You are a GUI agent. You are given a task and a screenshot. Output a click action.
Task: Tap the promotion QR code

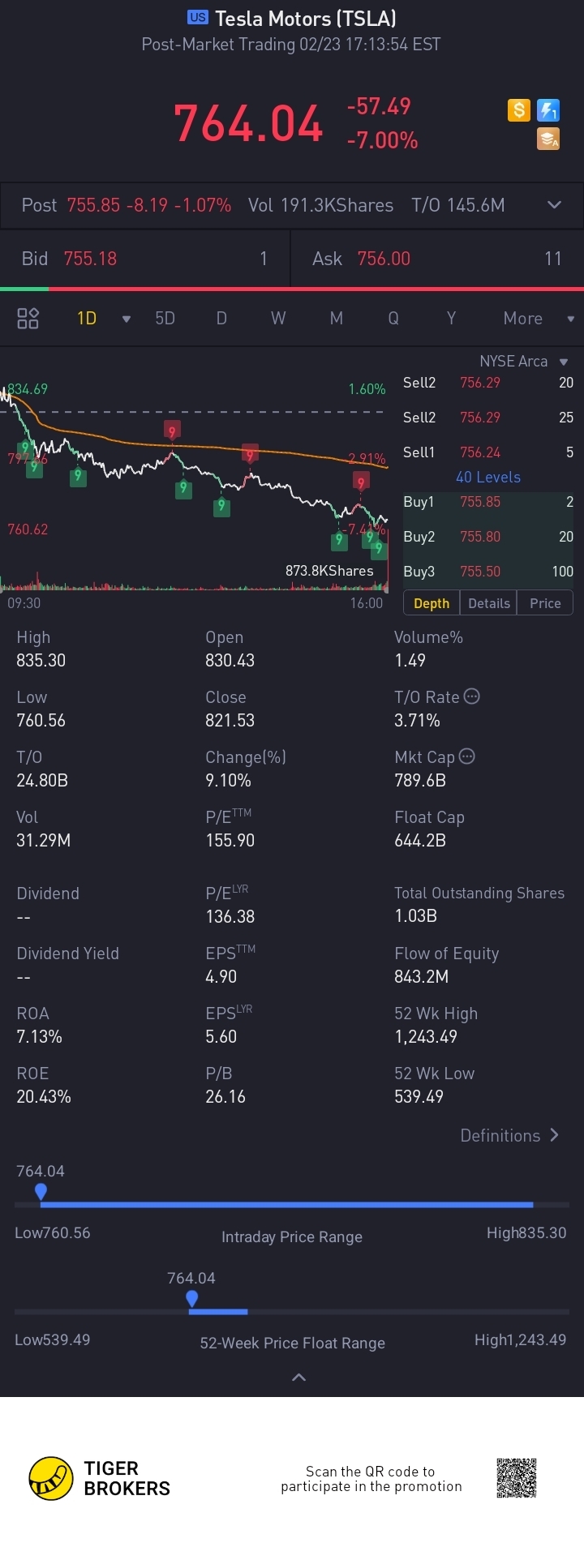517,1478
